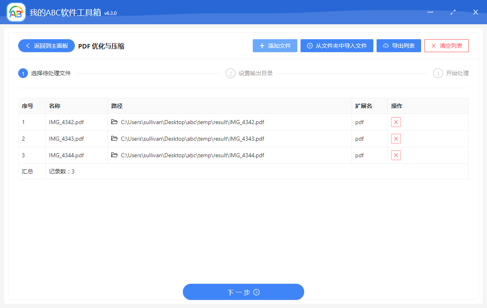Open folder location for IMG_4342.pdf
Viewport: 487px width, 308px height.
coord(114,122)
